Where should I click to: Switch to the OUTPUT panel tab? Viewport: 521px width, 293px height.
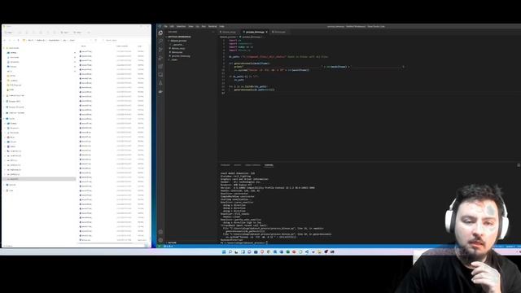(237, 165)
